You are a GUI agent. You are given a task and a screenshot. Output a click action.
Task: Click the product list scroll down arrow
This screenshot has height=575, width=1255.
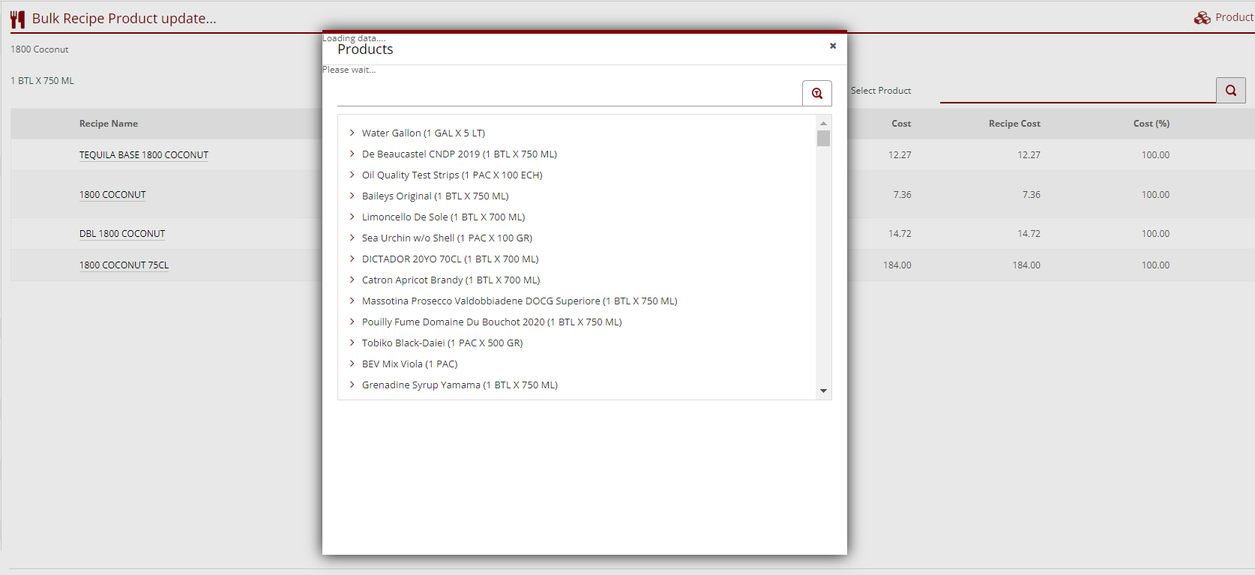click(823, 391)
